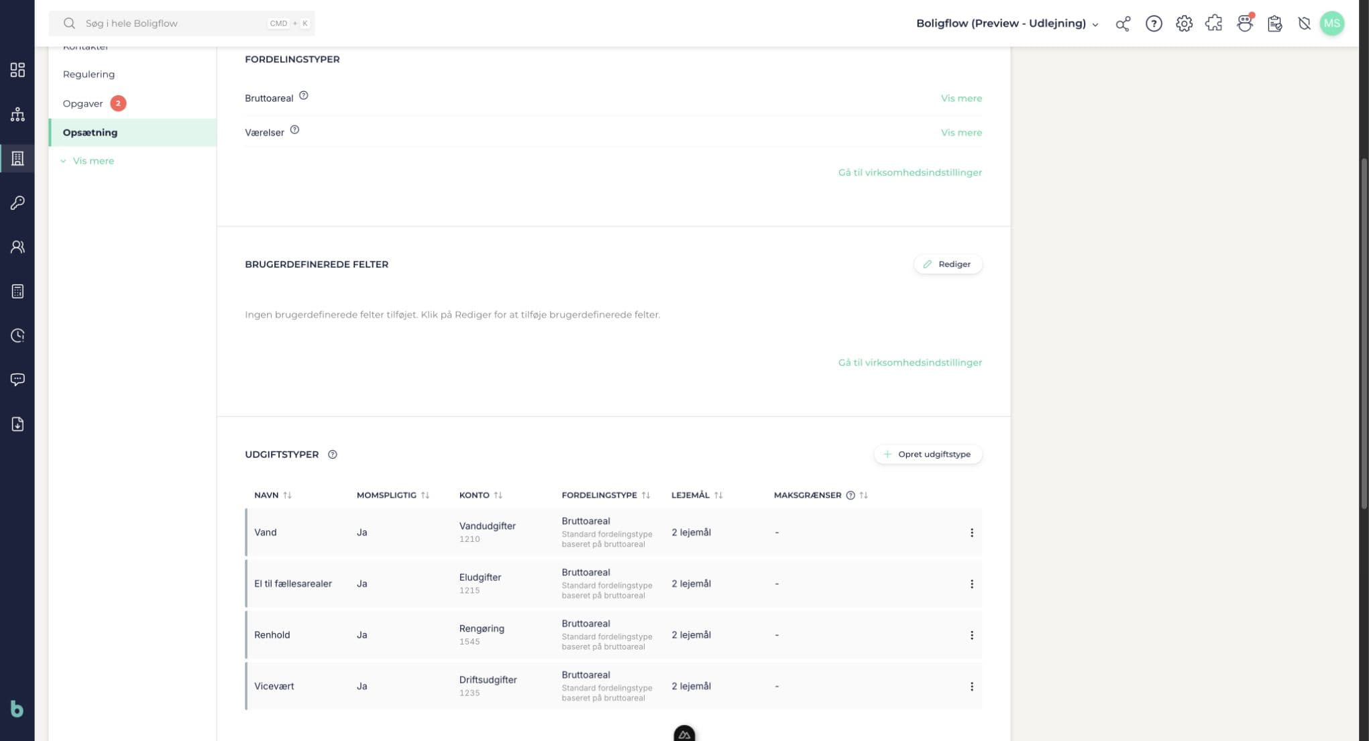
Task: Expand Vis mere for Bruttoareal
Action: point(961,98)
